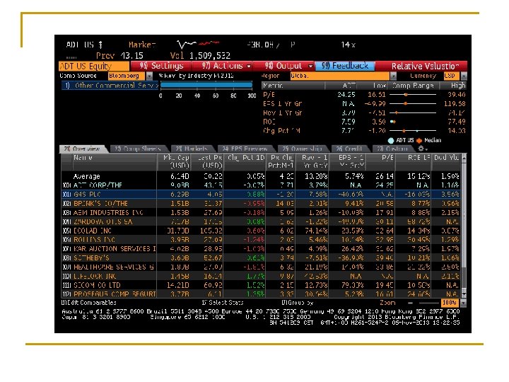Click Group by link
Image resolution: width=509 pixels, height=382 pixels.
coord(297,303)
